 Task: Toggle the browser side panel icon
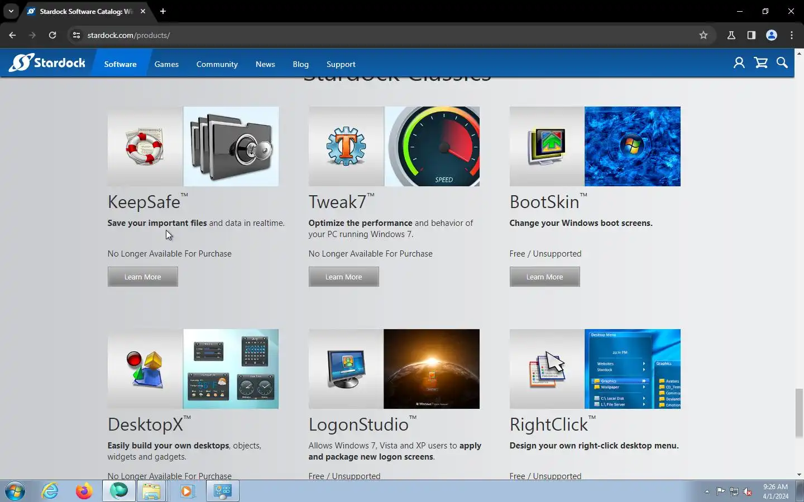(x=752, y=35)
